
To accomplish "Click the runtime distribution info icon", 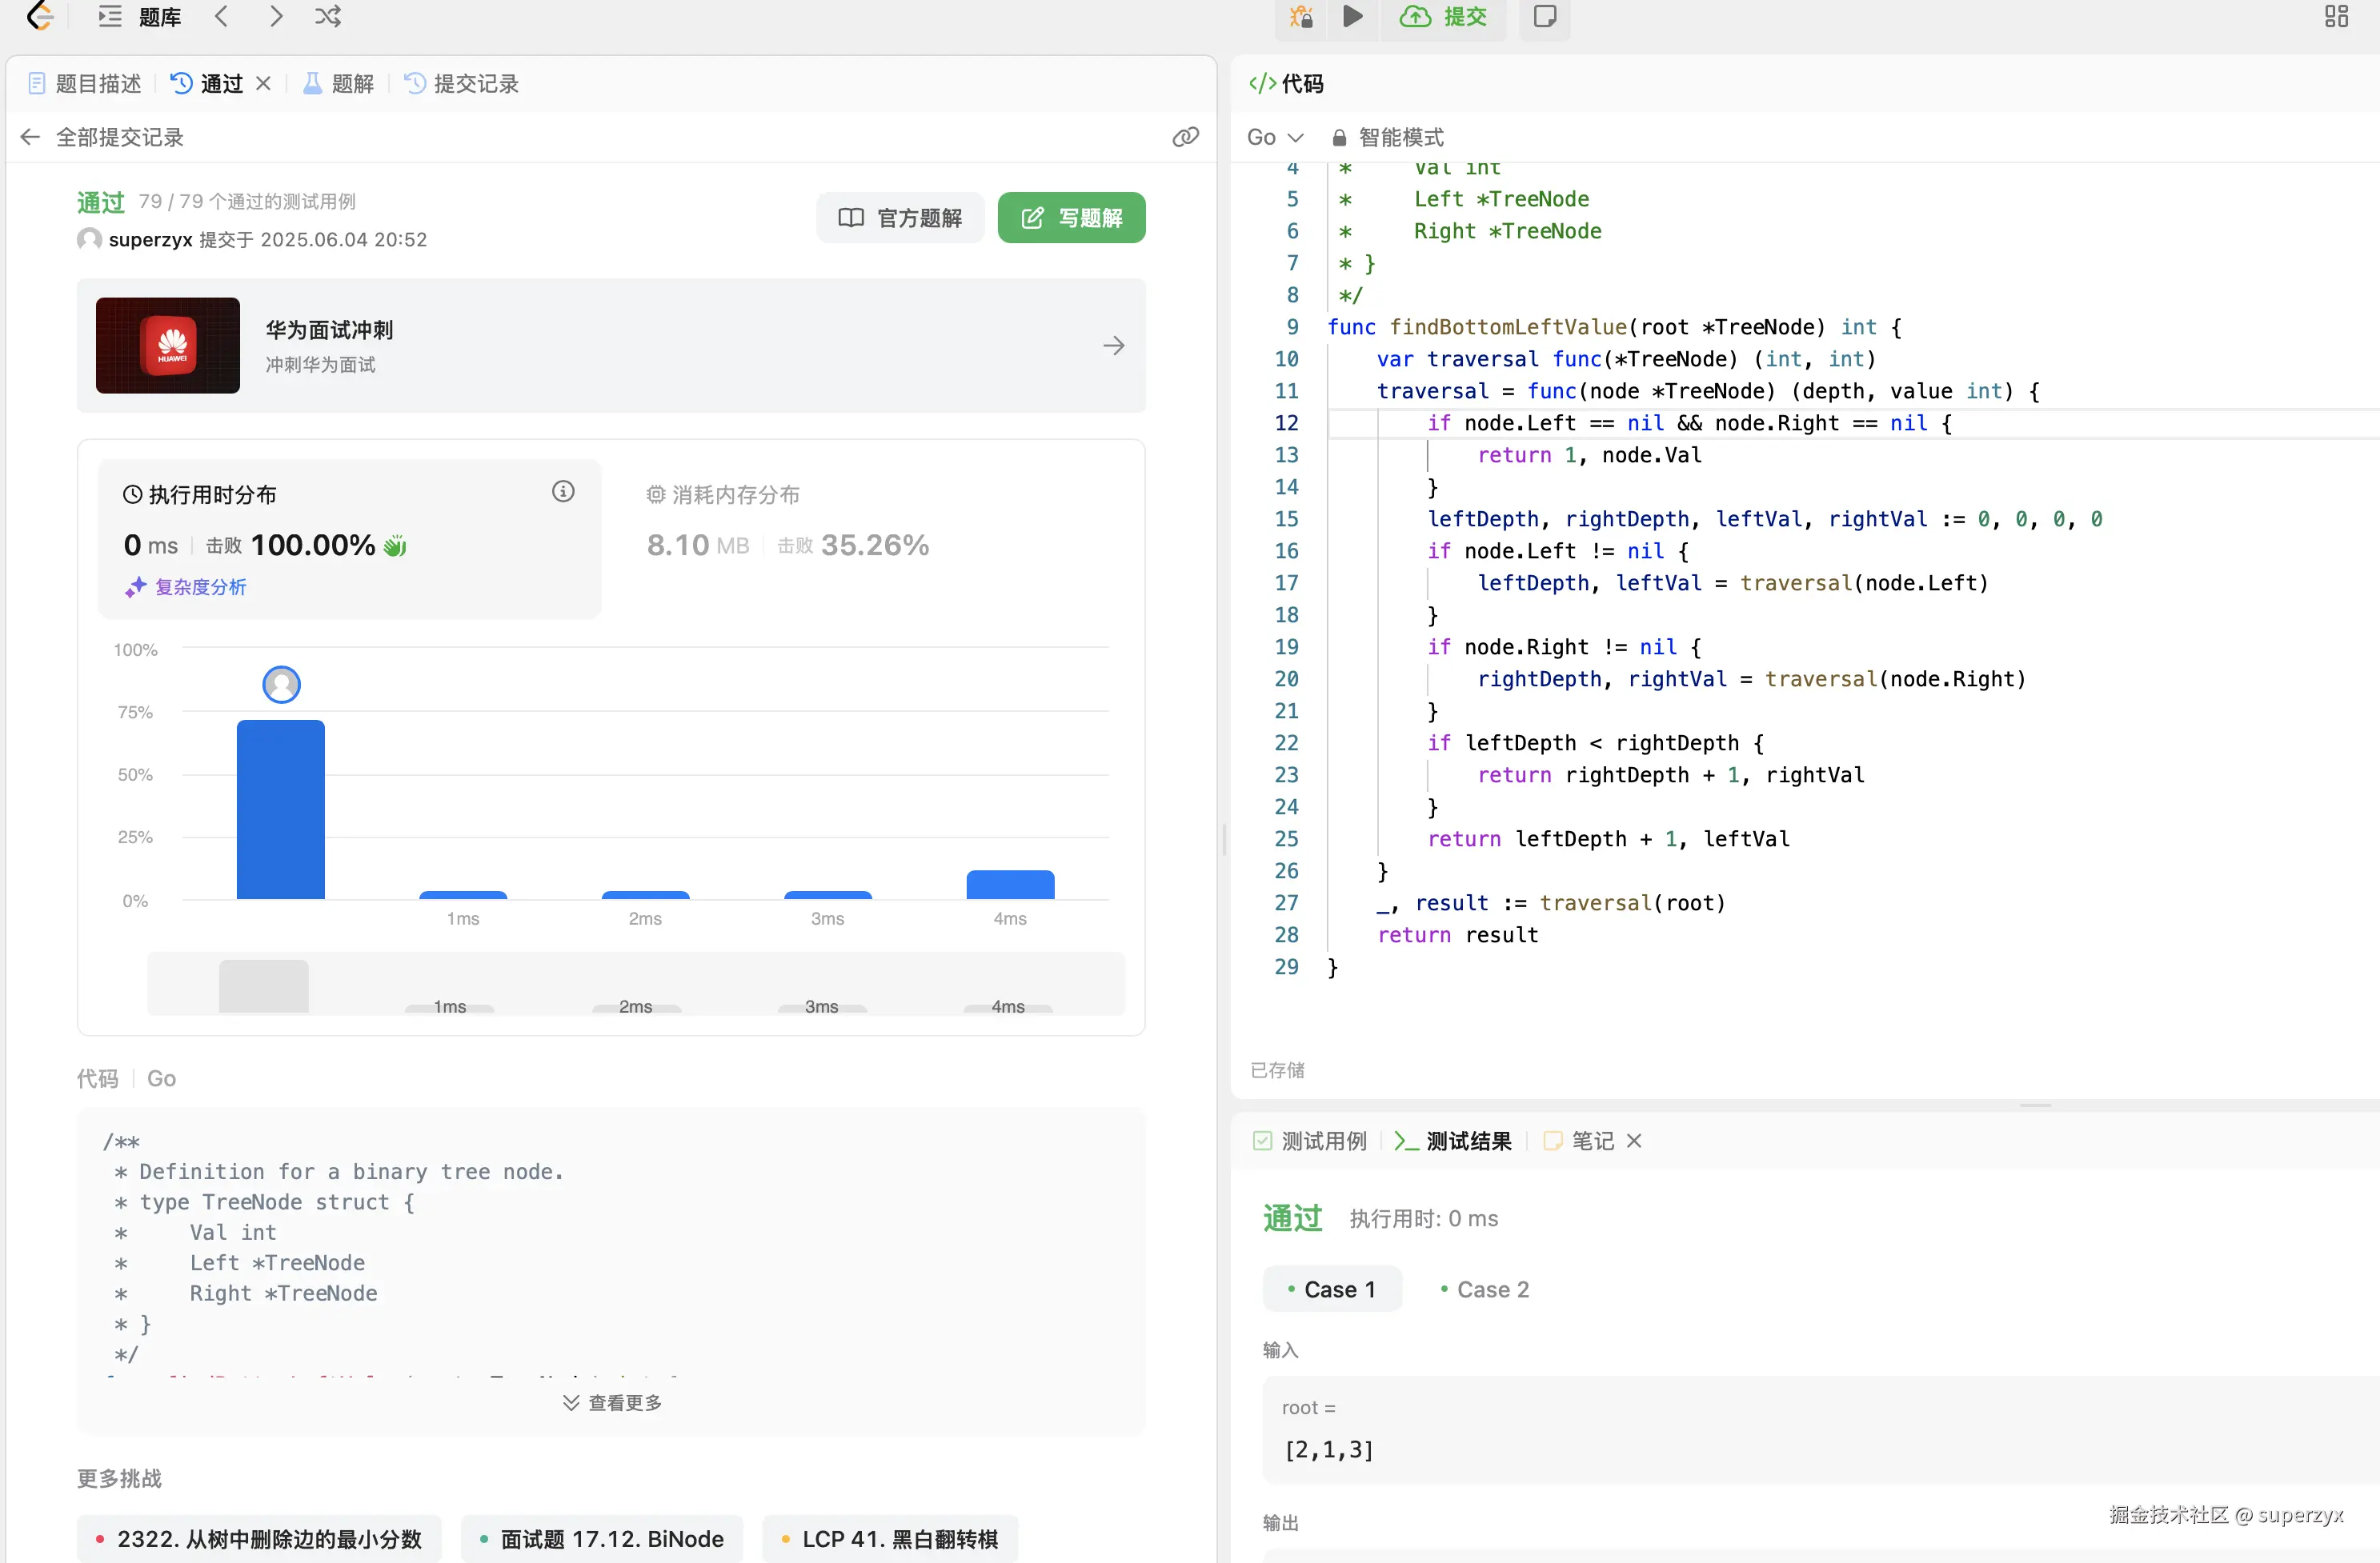I will (563, 492).
